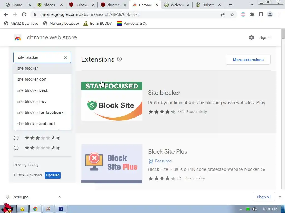Open the tab search dropdown arrow
This screenshot has height=213, width=285.
tap(252, 5)
